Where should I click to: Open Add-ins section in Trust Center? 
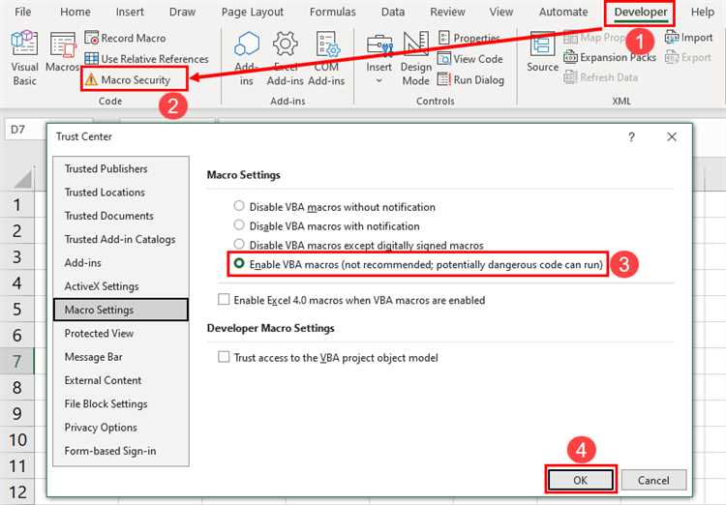(x=121, y=262)
